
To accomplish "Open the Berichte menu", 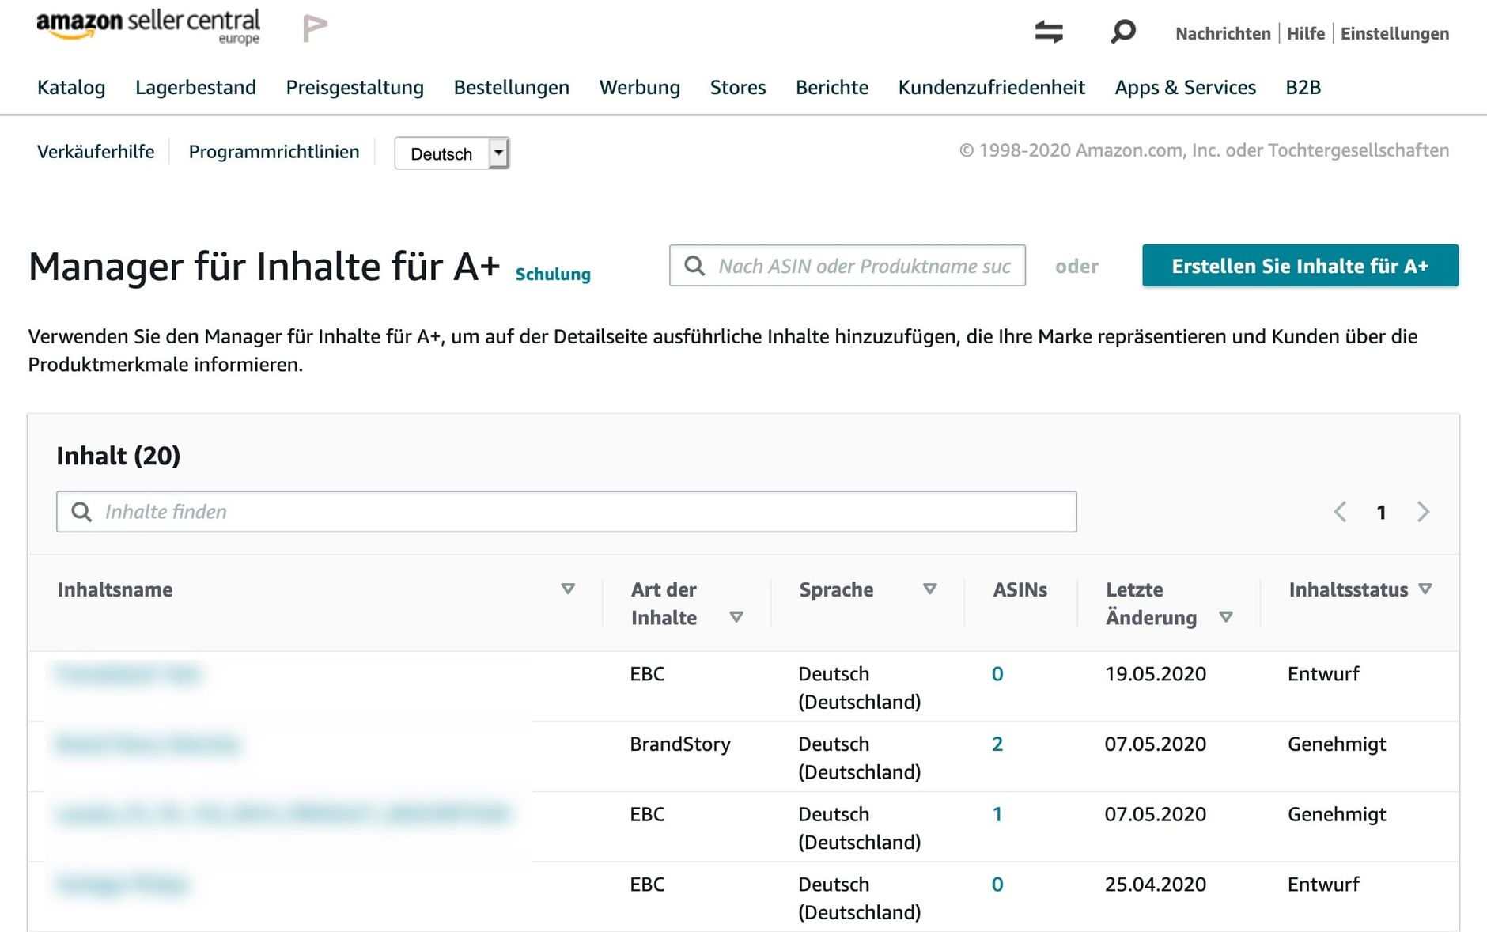I will point(832,87).
